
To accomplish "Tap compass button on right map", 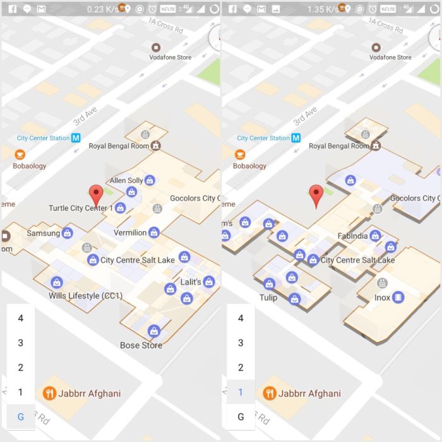I will (x=434, y=37).
